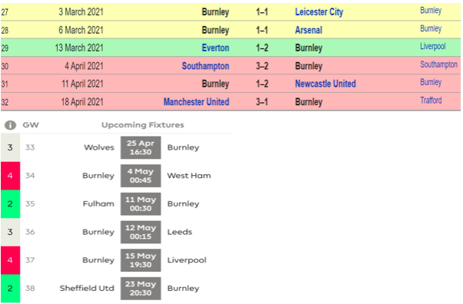Select the 11 May 00:30 fixture box
Image resolution: width=463 pixels, height=304 pixels.
141,203
